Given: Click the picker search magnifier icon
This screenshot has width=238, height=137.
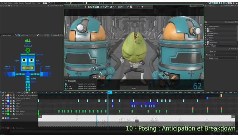Looking at the screenshot, I should (19, 35).
